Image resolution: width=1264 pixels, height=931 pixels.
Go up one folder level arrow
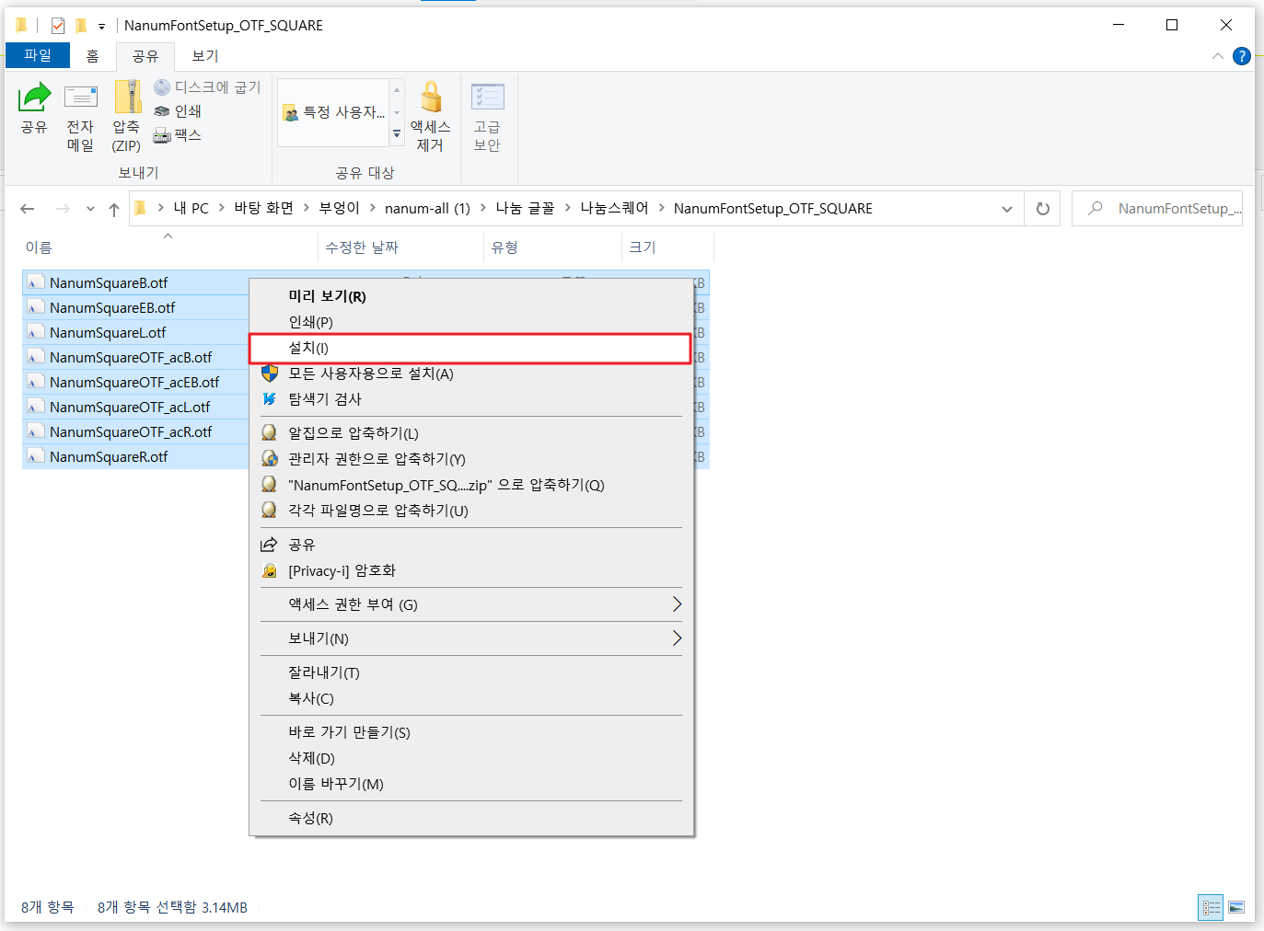(114, 209)
